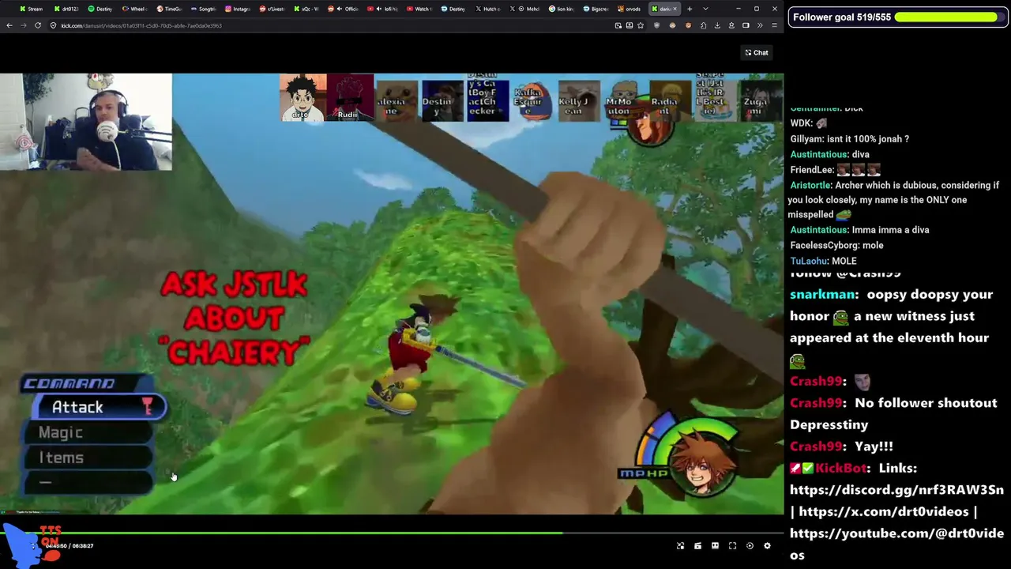Open the youtube.com/@drt0videos link in chat

[x=896, y=544]
